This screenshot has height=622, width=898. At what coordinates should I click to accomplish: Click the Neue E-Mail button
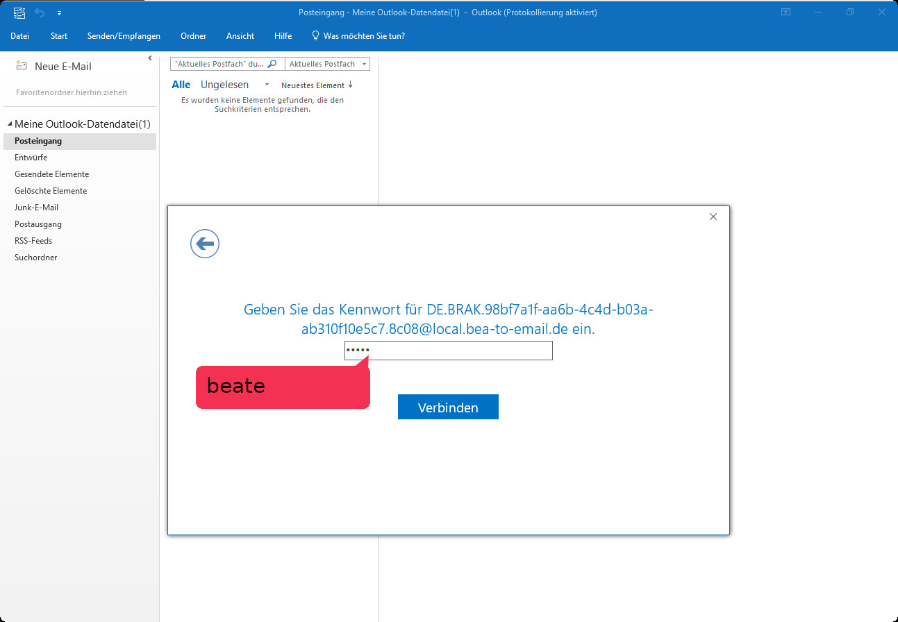(x=53, y=67)
